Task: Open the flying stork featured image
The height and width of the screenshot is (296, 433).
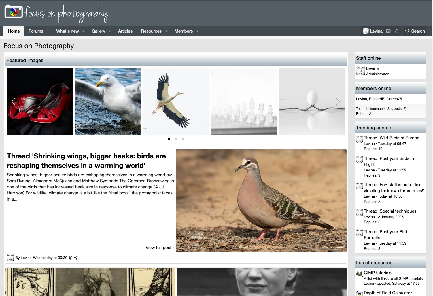Action: click(x=176, y=102)
